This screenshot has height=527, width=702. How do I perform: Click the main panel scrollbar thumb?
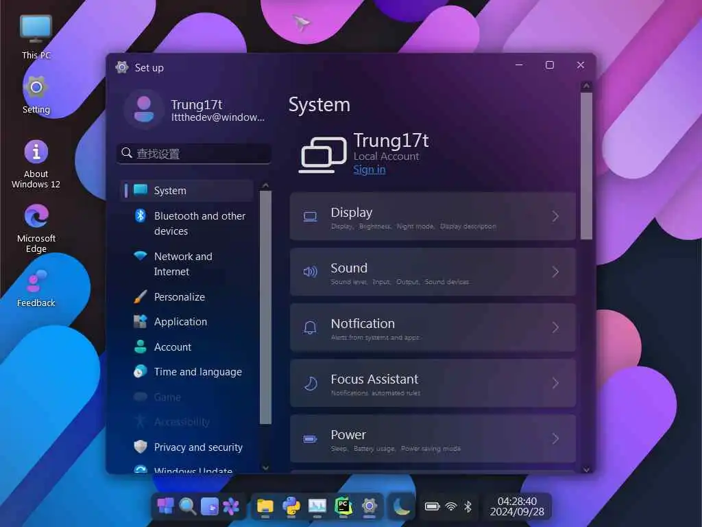point(587,166)
